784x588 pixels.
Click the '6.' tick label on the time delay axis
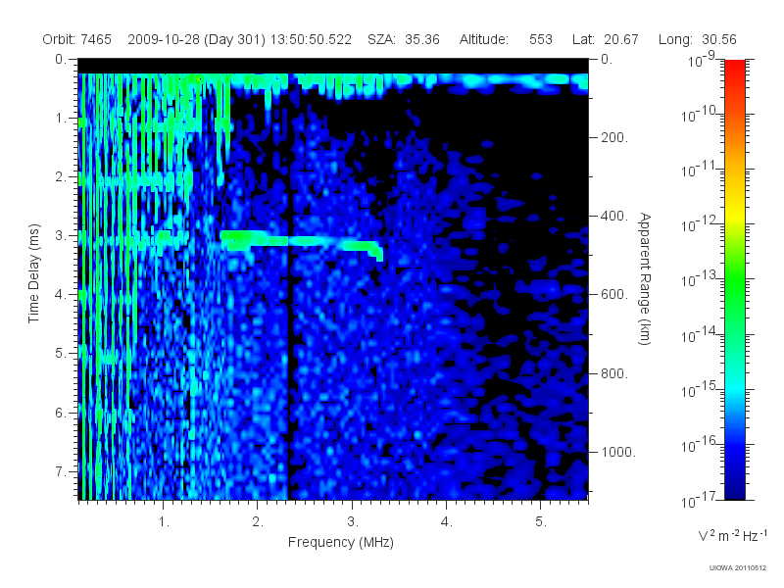[61, 413]
